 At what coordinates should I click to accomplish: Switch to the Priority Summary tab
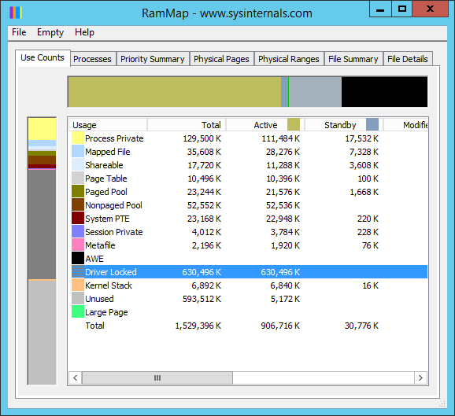(x=153, y=59)
